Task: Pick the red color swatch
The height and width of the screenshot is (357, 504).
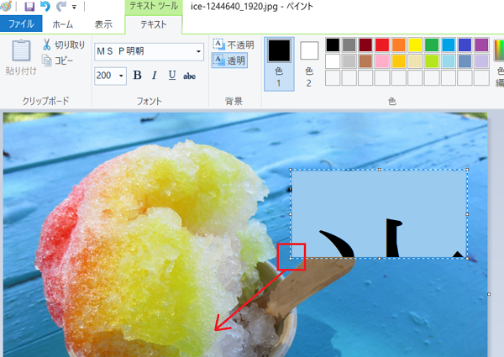Action: 382,45
